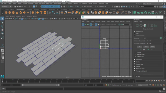Adjust the UV Editor image dim slider
Image resolution: width=166 pixels, height=93 pixels.
126,25
